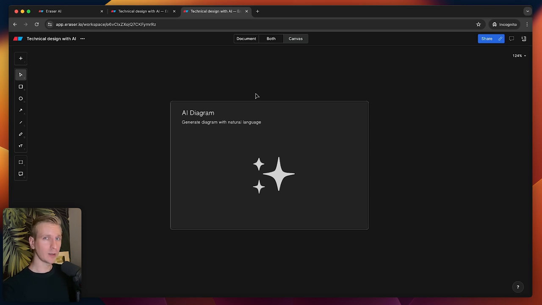Click the blue Share button
Image resolution: width=542 pixels, height=305 pixels.
point(487,39)
